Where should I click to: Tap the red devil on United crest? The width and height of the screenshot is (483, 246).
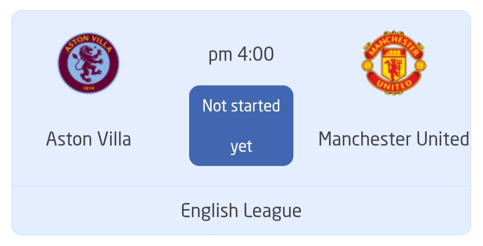394,68
